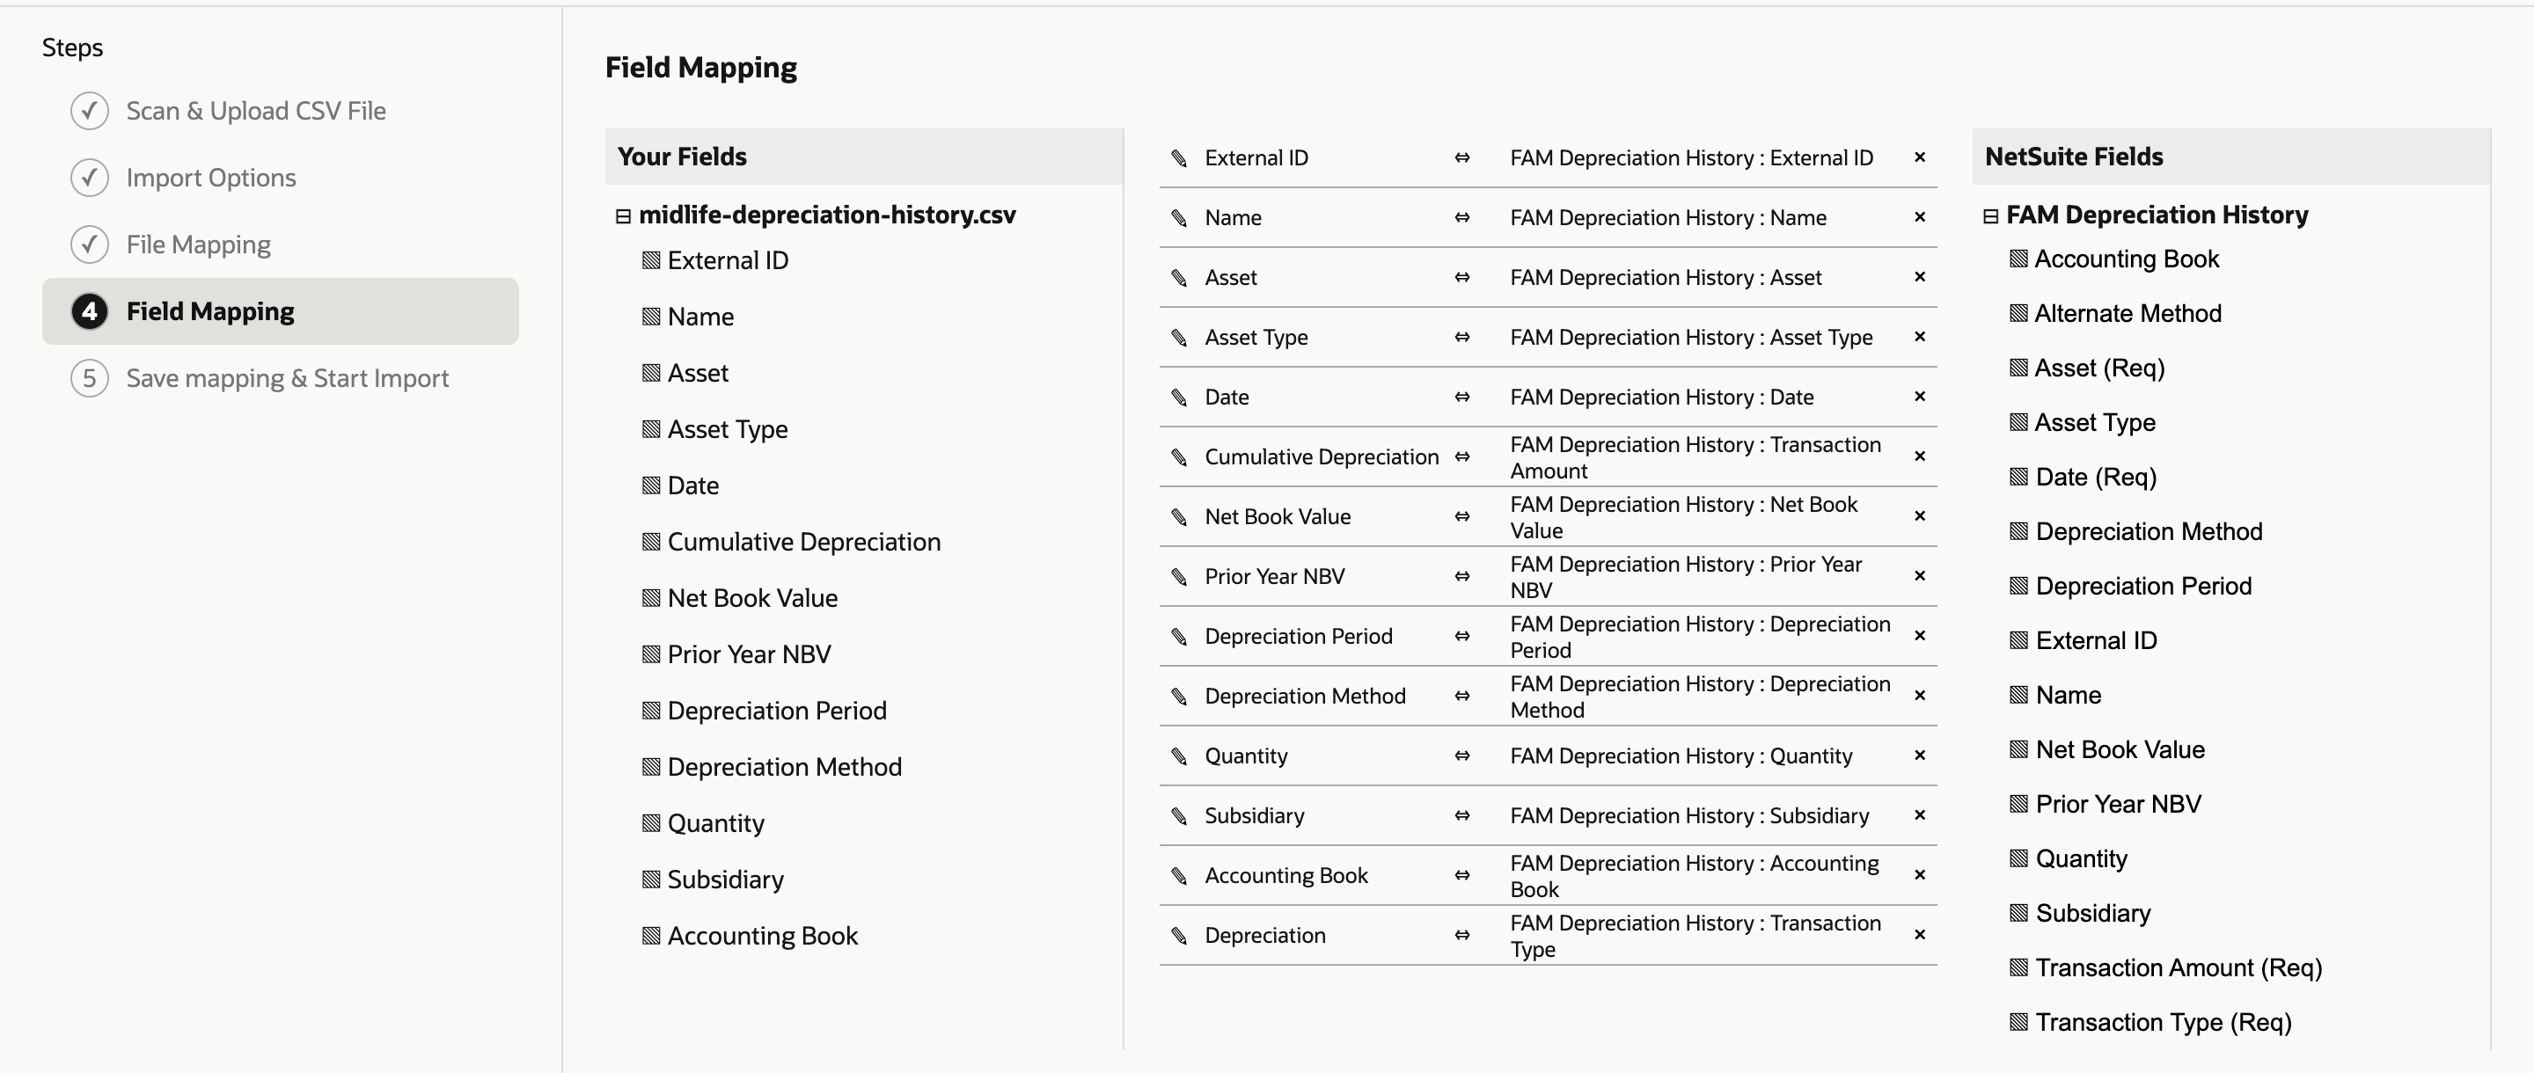2534x1073 pixels.
Task: Edit the Subsidiary mapping pencil icon
Action: 1178,816
